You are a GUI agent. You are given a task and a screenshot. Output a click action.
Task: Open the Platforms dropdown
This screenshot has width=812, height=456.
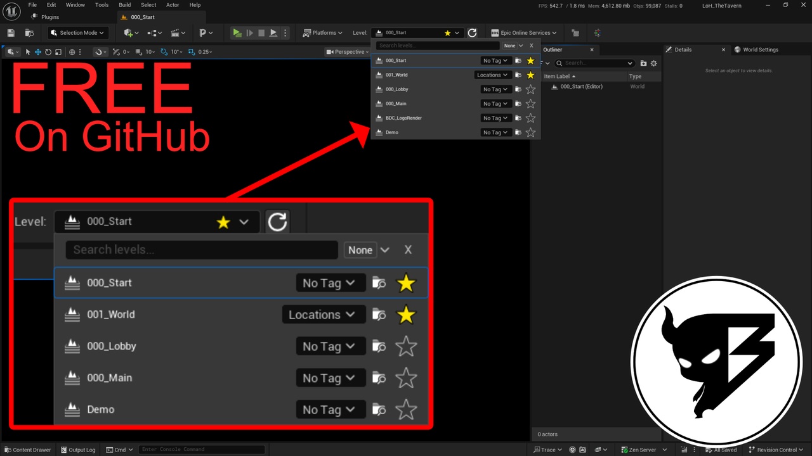323,33
